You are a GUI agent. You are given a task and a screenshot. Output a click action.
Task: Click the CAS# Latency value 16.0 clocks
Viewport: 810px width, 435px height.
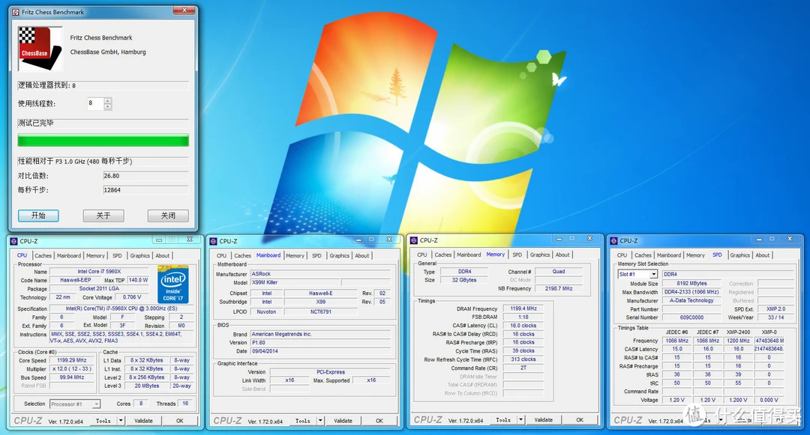(x=523, y=326)
